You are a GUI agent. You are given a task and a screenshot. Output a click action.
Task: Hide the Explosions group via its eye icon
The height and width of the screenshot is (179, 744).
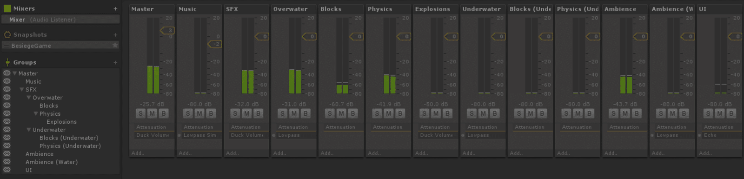[x=7, y=122]
